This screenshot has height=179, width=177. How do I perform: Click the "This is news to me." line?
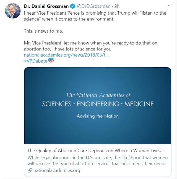43,31
